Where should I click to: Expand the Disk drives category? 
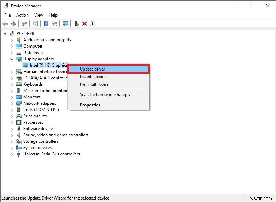[x=12, y=53]
